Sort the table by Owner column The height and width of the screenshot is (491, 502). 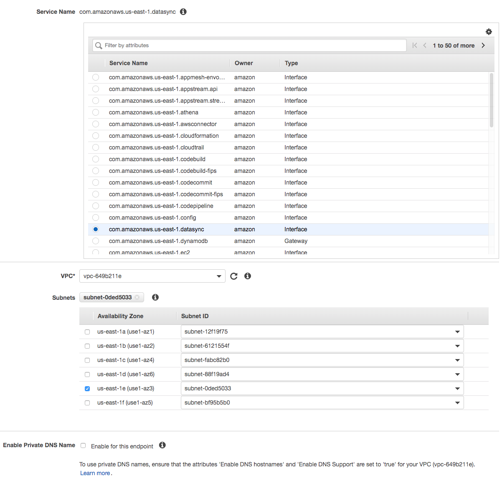244,63
